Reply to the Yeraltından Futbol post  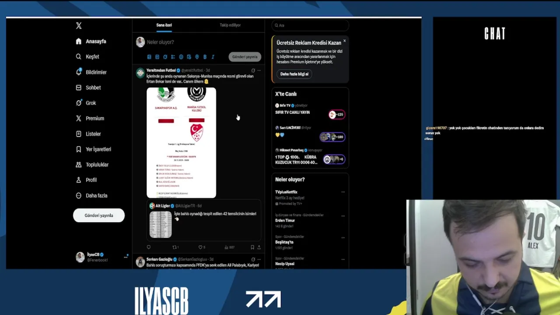pos(149,247)
